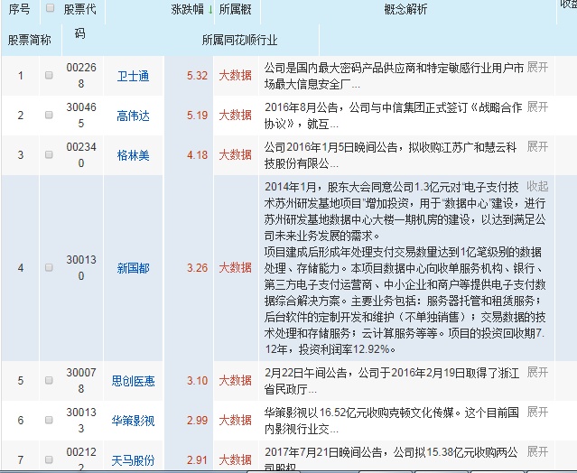Select the checkbox in 新国都 row

point(50,268)
